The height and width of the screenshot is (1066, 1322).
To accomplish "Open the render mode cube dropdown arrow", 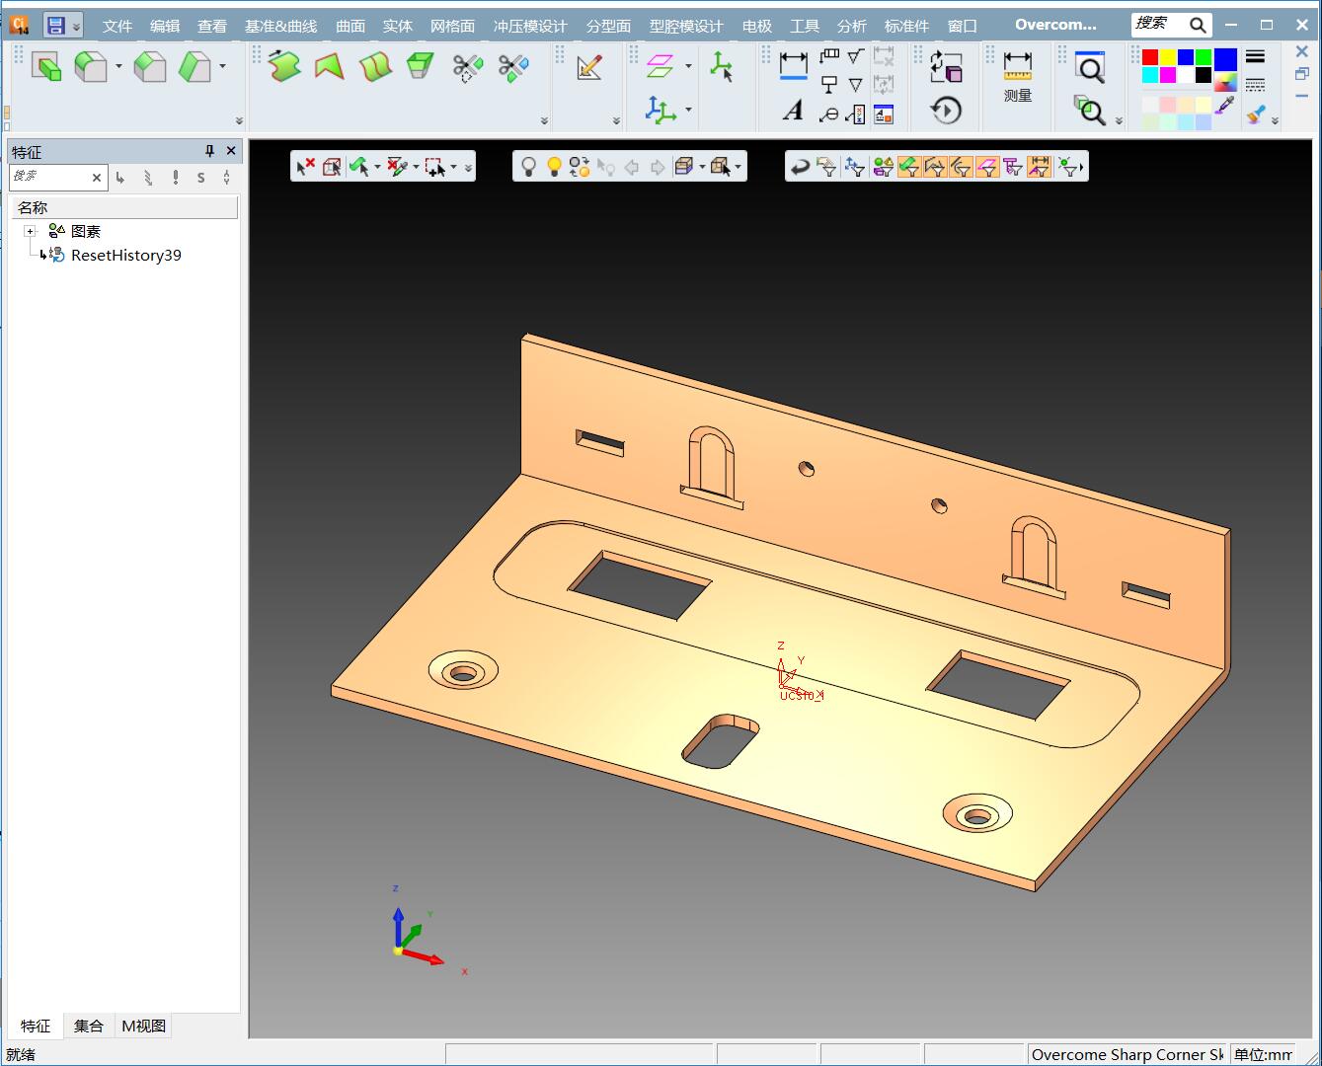I will click(x=702, y=167).
